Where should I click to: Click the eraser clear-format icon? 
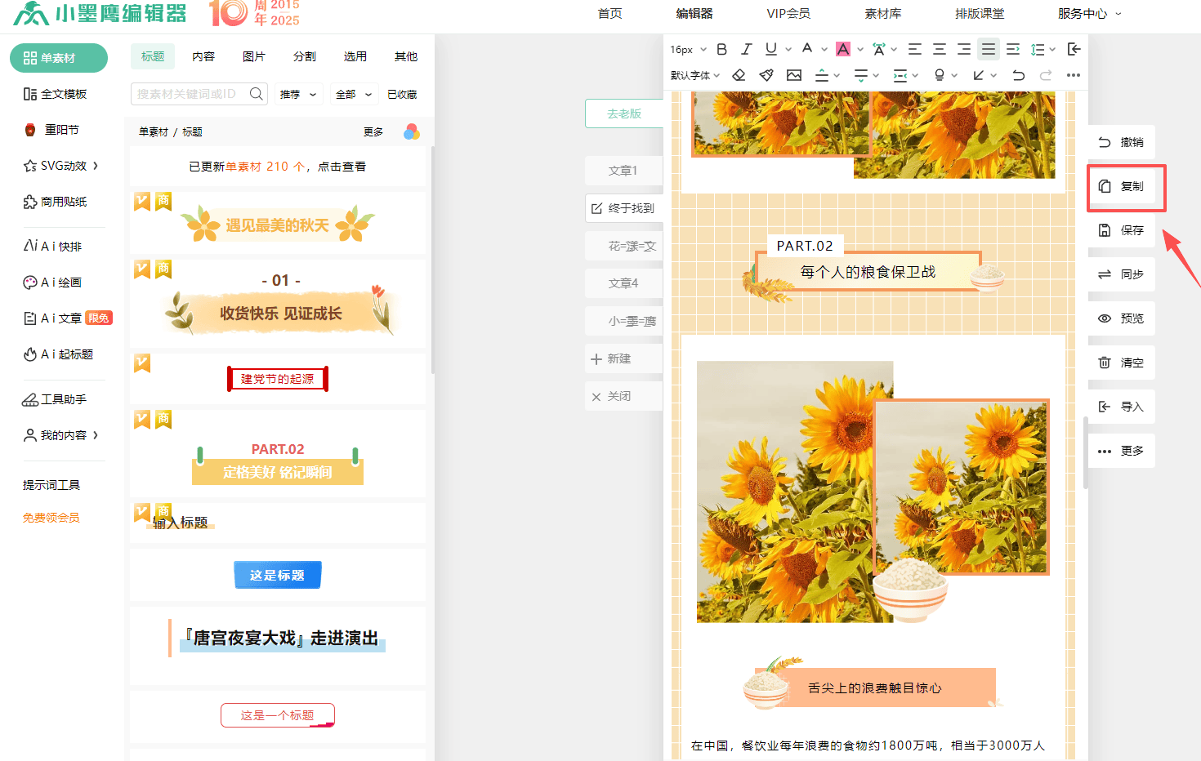point(739,75)
